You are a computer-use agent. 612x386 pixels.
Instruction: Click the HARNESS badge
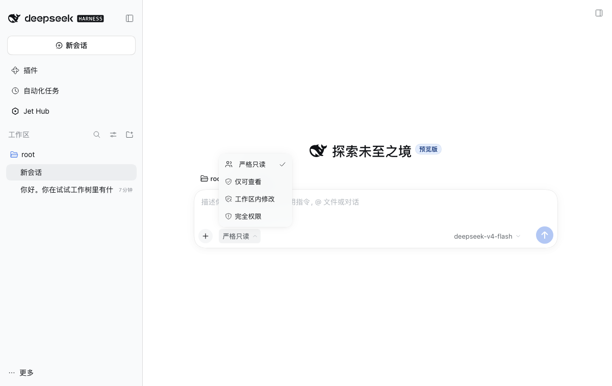[x=90, y=18]
